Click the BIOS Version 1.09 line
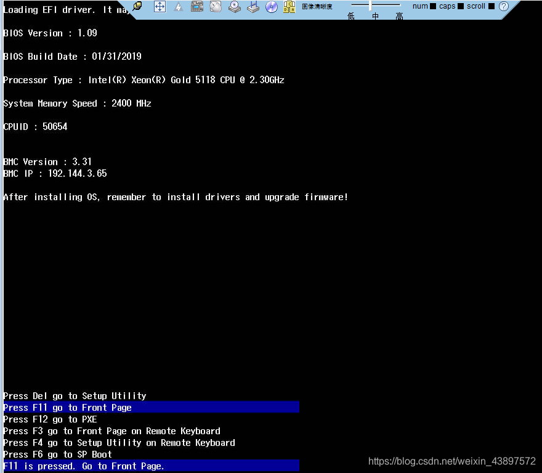The image size is (542, 473). click(50, 33)
